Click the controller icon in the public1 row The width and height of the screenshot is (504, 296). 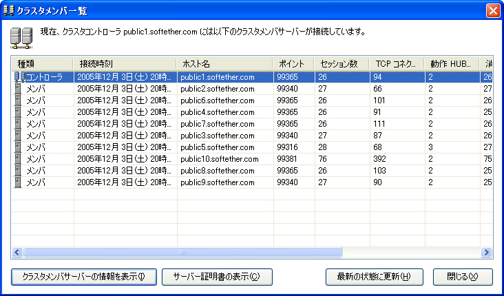tap(20, 77)
